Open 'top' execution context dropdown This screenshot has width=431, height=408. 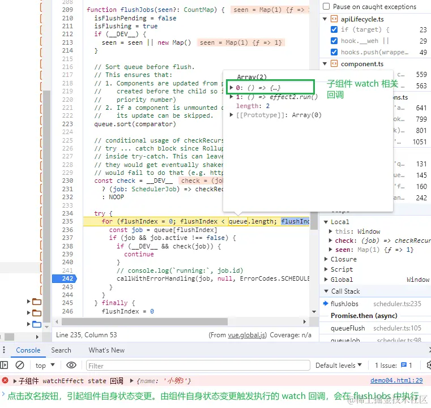coord(45,366)
